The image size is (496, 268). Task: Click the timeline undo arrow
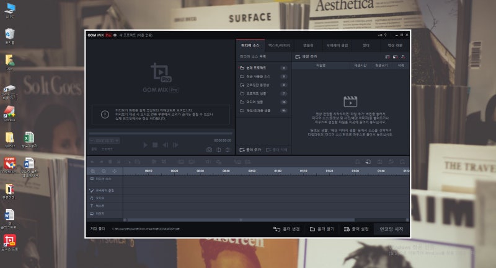tap(92, 162)
